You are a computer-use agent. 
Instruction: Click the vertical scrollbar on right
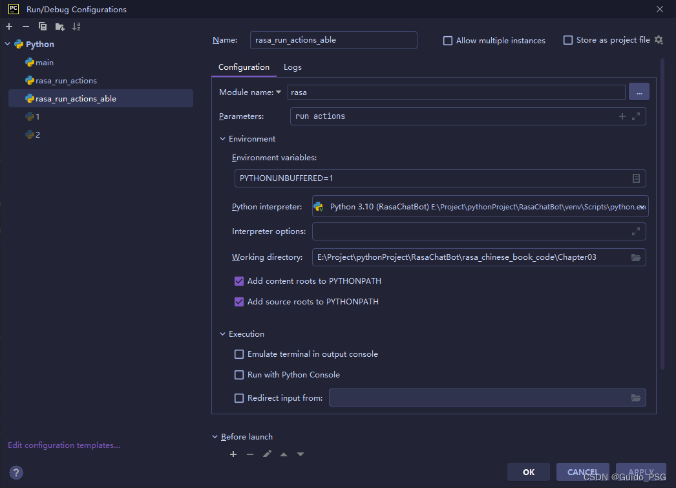(662, 215)
